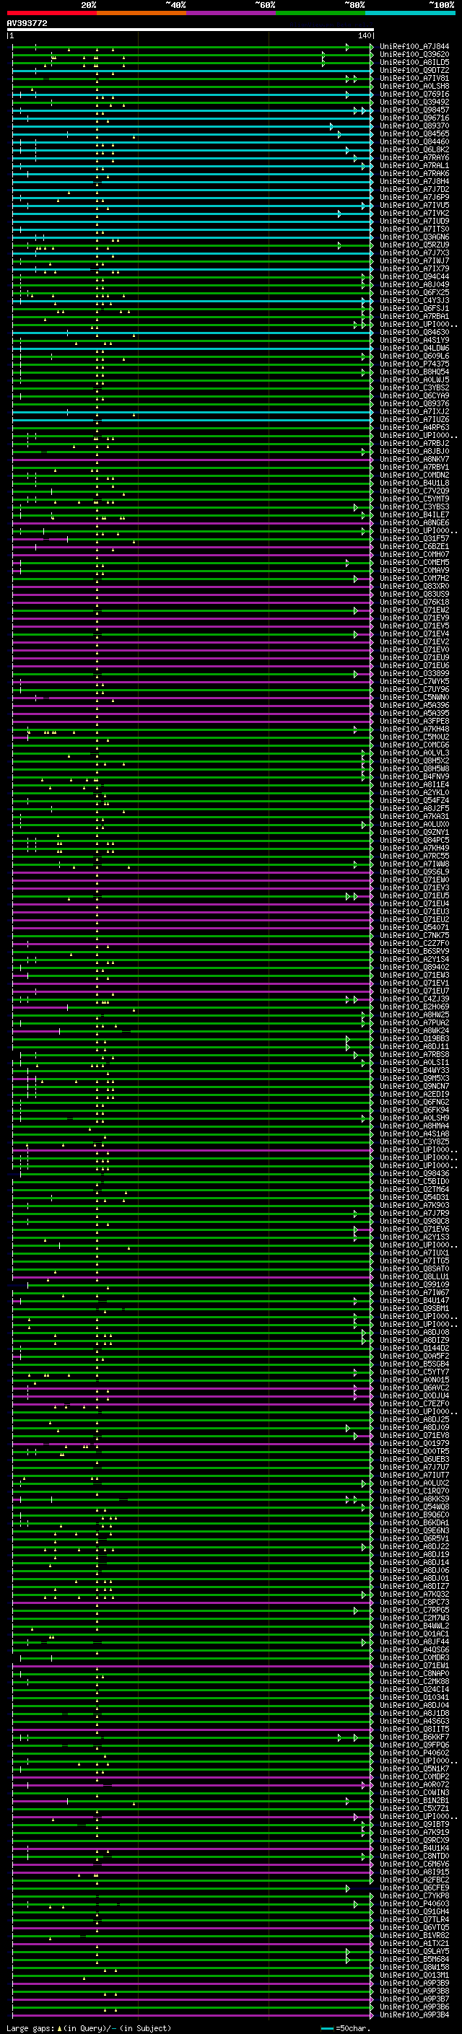Select hit label UniRef100_A0LSH9
This screenshot has height=2034, width=462.
click(x=414, y=1118)
